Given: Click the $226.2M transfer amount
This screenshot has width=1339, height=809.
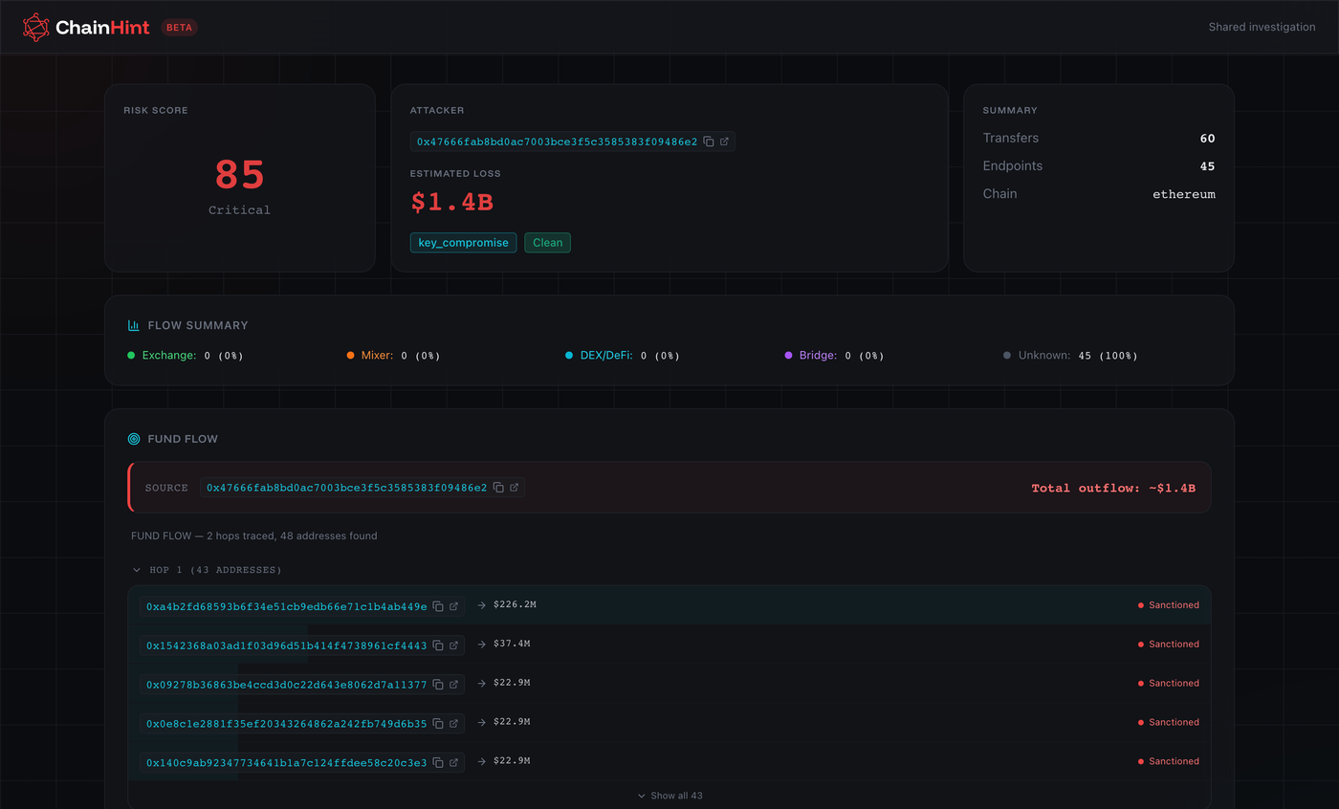Looking at the screenshot, I should click(x=515, y=605).
